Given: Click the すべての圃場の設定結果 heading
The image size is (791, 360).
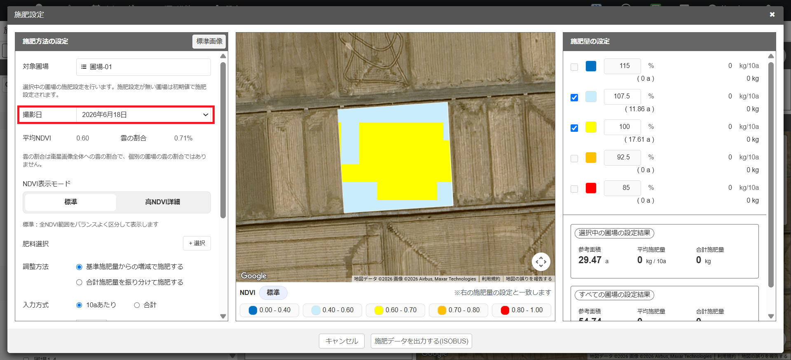Looking at the screenshot, I should point(614,295).
